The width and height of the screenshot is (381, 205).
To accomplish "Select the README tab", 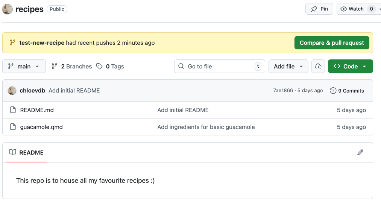I will coord(26,152).
